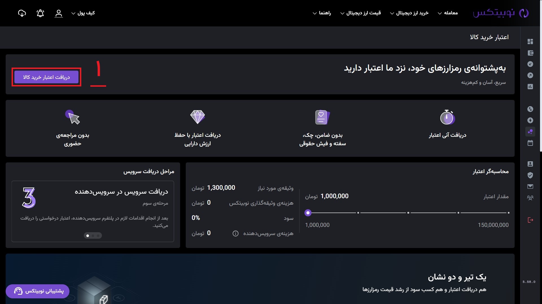Click the deposit down-left arrow sidebar icon
This screenshot has width=542, height=304.
tap(530, 64)
